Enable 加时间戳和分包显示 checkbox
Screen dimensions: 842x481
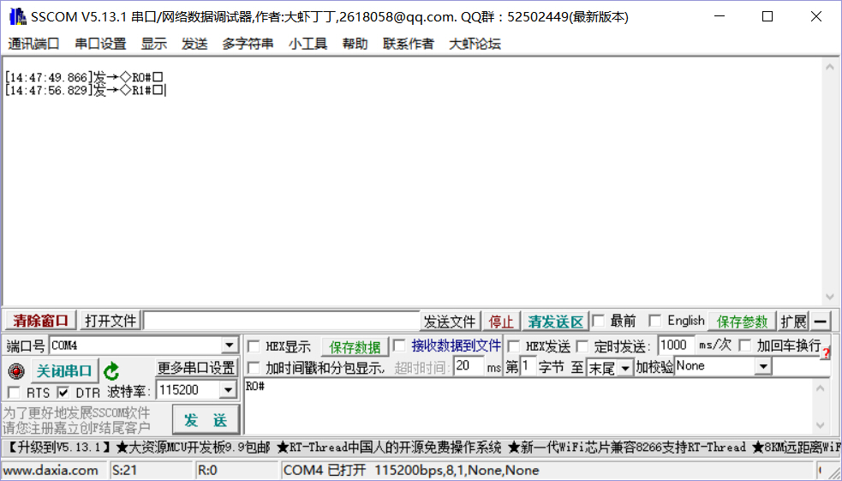254,368
